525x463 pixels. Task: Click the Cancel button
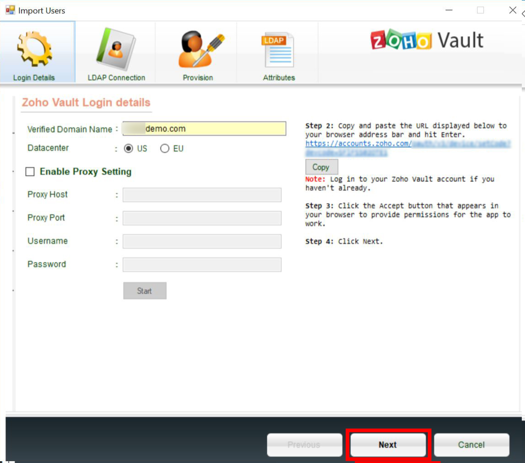point(472,445)
